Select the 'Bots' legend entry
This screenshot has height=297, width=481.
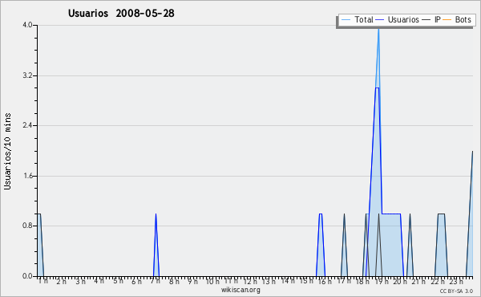pyautogui.click(x=457, y=19)
